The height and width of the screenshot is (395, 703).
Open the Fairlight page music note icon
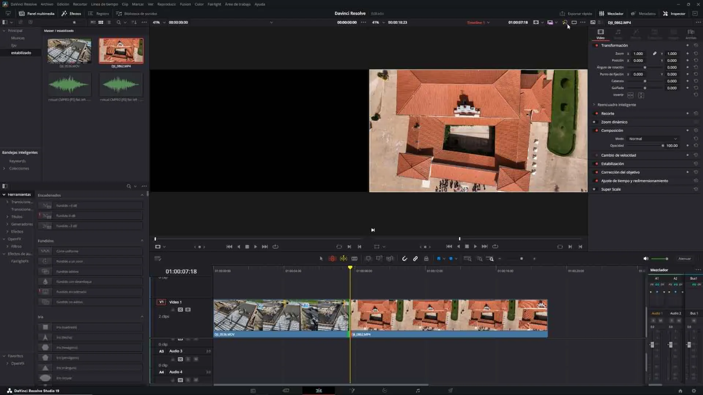[418, 391]
